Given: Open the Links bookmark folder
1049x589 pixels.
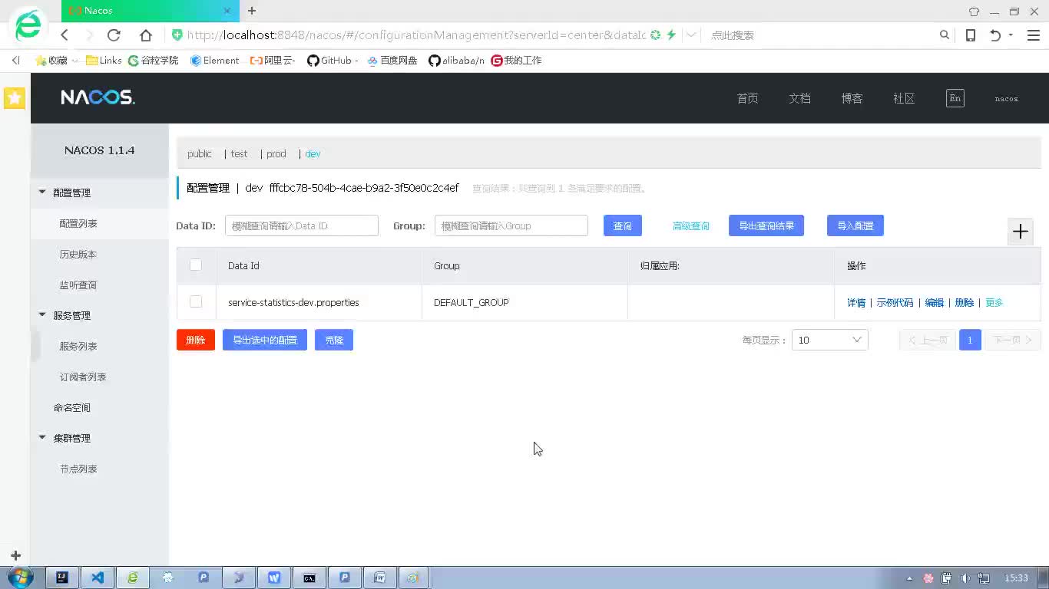Looking at the screenshot, I should coord(104,60).
